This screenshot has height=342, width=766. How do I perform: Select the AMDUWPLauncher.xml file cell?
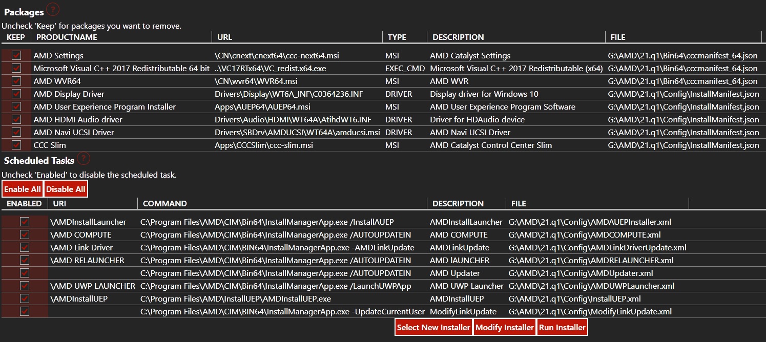coord(592,286)
